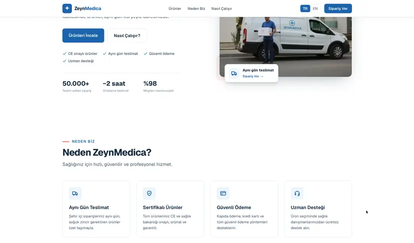Switch language to TR

[x=305, y=8]
